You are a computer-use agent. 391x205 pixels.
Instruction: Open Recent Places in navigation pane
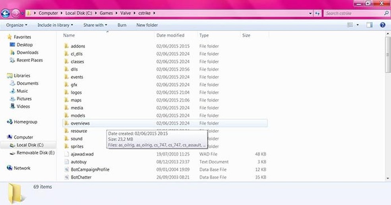click(x=30, y=60)
